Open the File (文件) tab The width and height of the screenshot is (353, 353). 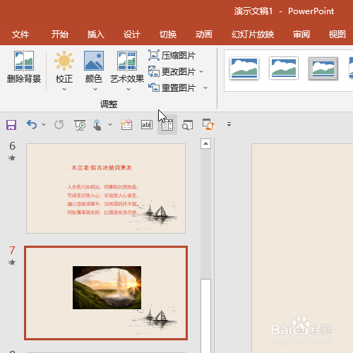pyautogui.click(x=20, y=35)
